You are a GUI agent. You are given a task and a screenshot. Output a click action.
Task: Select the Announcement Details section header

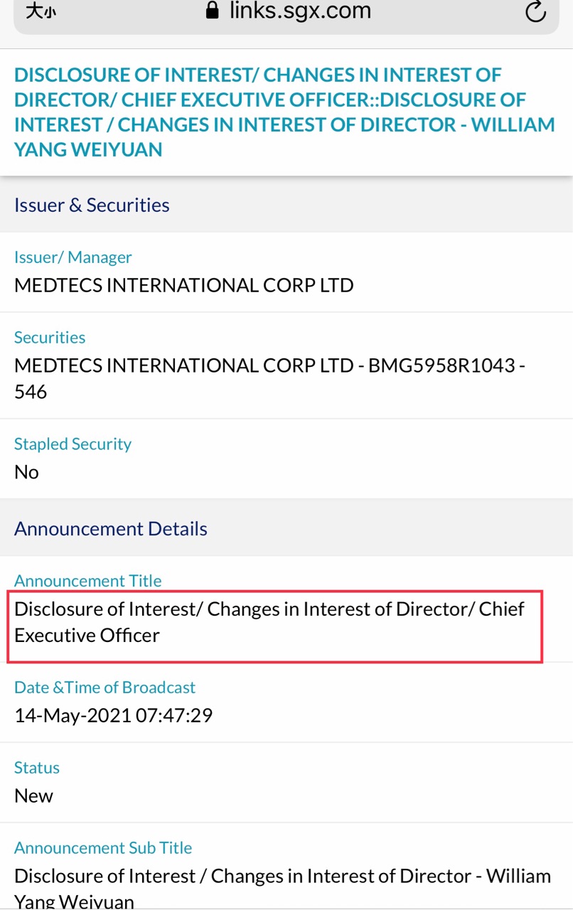[111, 529]
